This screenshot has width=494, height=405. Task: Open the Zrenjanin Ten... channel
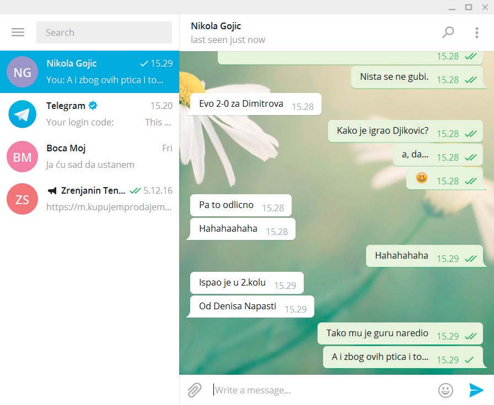[89, 199]
